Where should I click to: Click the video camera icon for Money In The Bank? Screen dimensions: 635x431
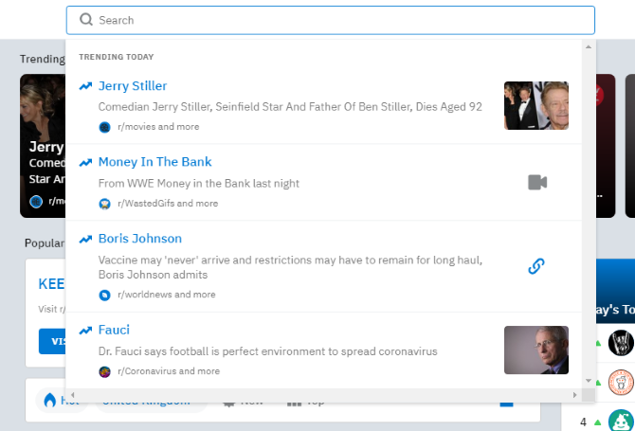point(537,182)
